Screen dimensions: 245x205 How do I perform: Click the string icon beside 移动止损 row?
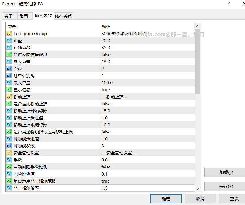pos(9,97)
